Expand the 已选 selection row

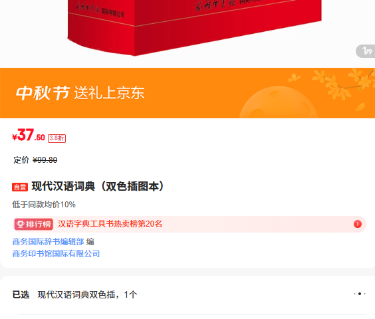187,294
